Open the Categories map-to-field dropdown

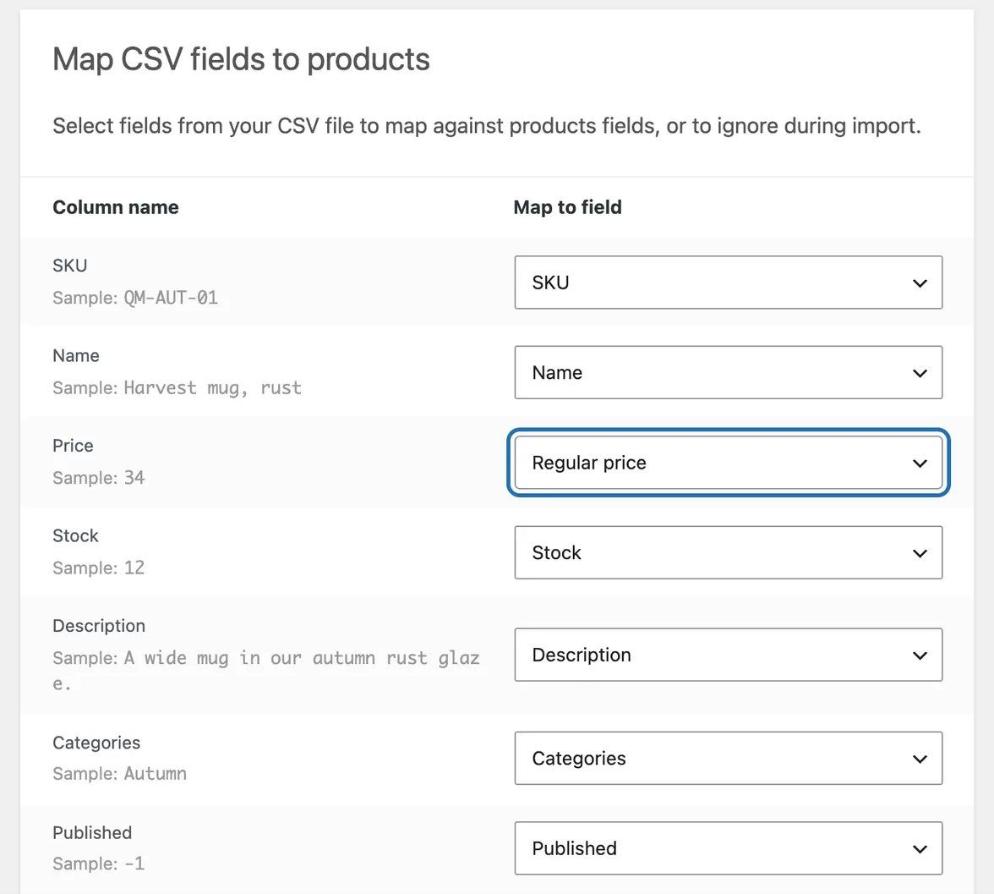[729, 758]
